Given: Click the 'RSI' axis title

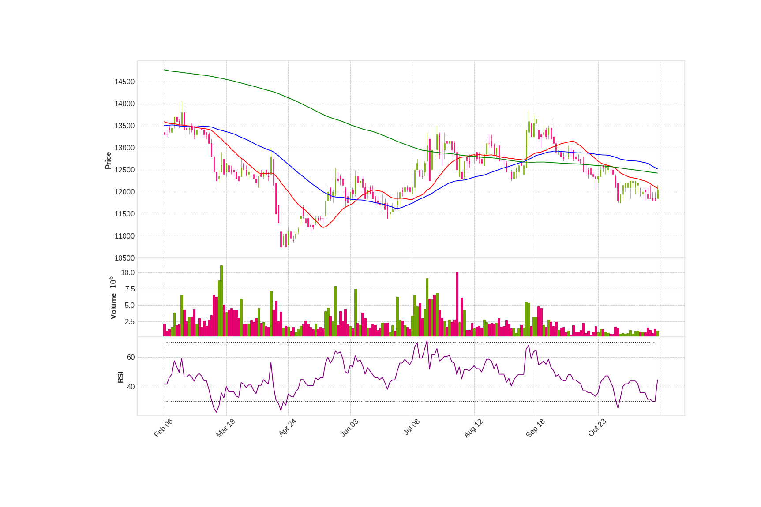Looking at the screenshot, I should pos(120,377).
